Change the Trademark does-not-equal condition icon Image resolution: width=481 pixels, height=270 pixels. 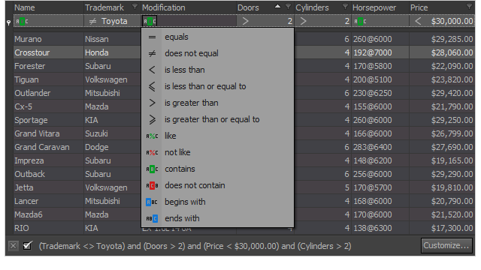click(92, 22)
